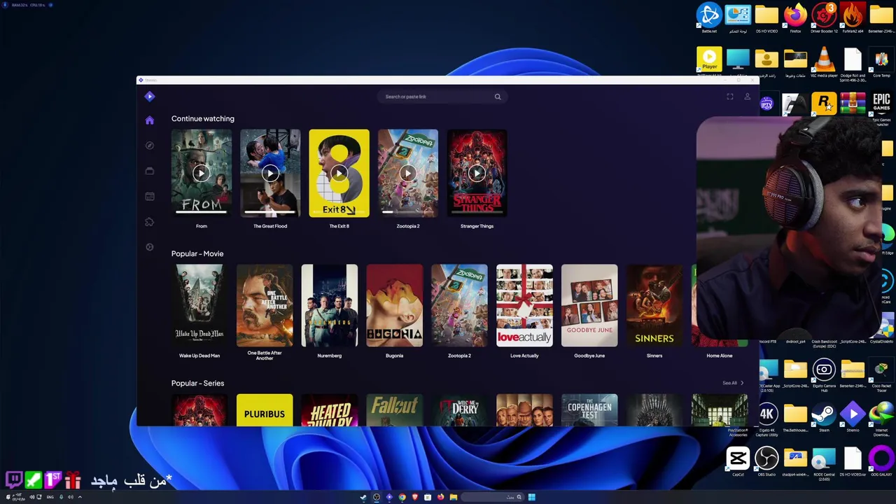Open the 'Sinners' movie poster
Screen dimensions: 896x504
[654, 305]
